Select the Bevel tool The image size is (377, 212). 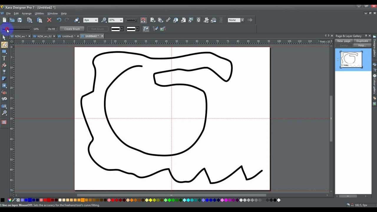pyautogui.click(x=4, y=85)
